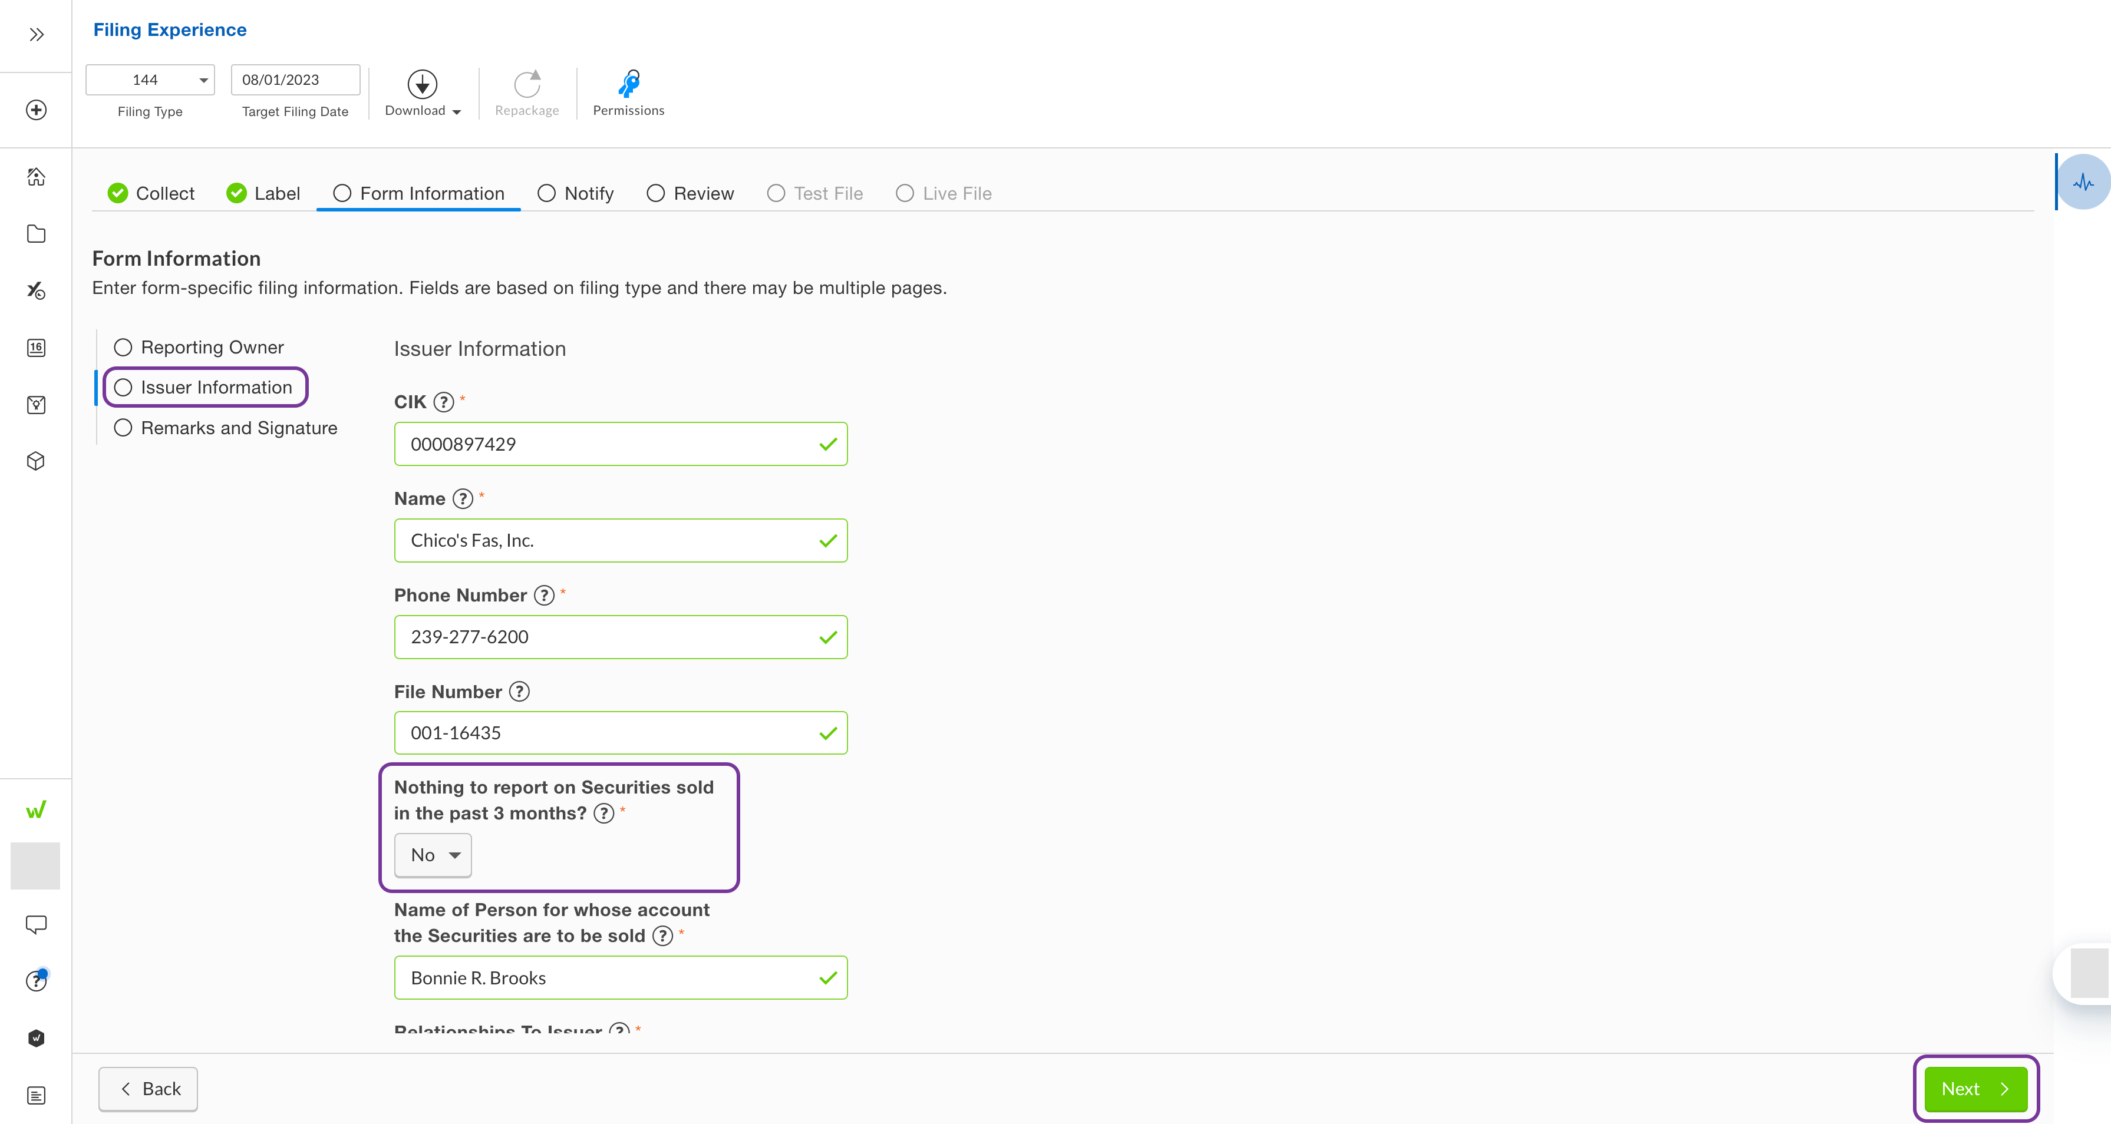Click the help question-mark icon in the sidebar
The height and width of the screenshot is (1124, 2111).
click(x=35, y=981)
